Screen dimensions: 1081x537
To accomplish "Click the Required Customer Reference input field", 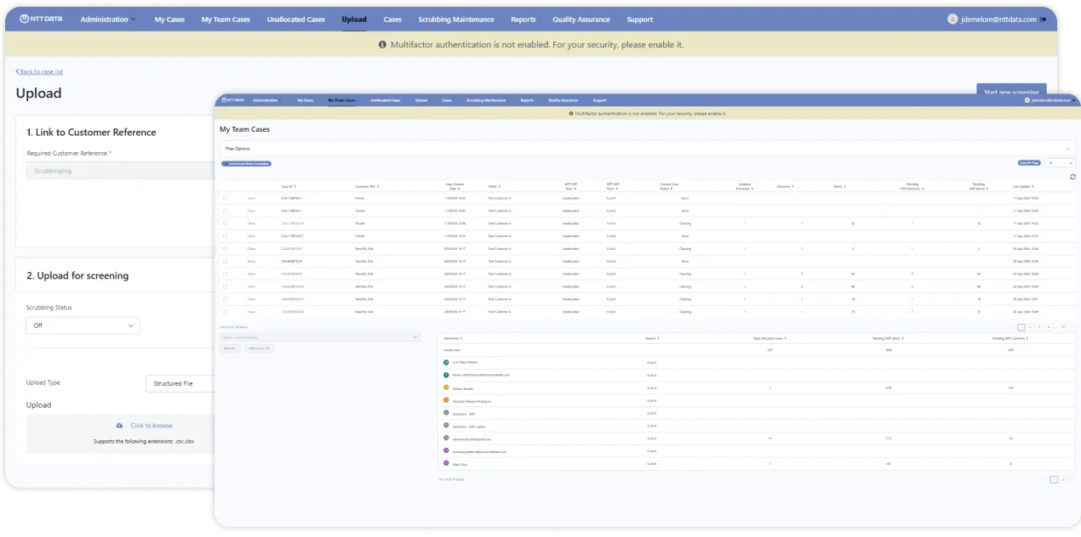I will tap(111, 170).
